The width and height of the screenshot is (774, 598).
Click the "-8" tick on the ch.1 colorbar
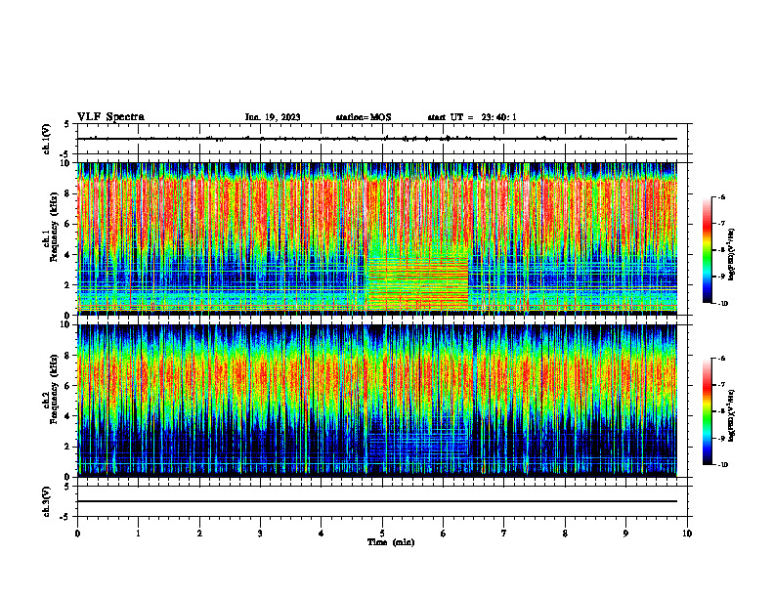[721, 250]
